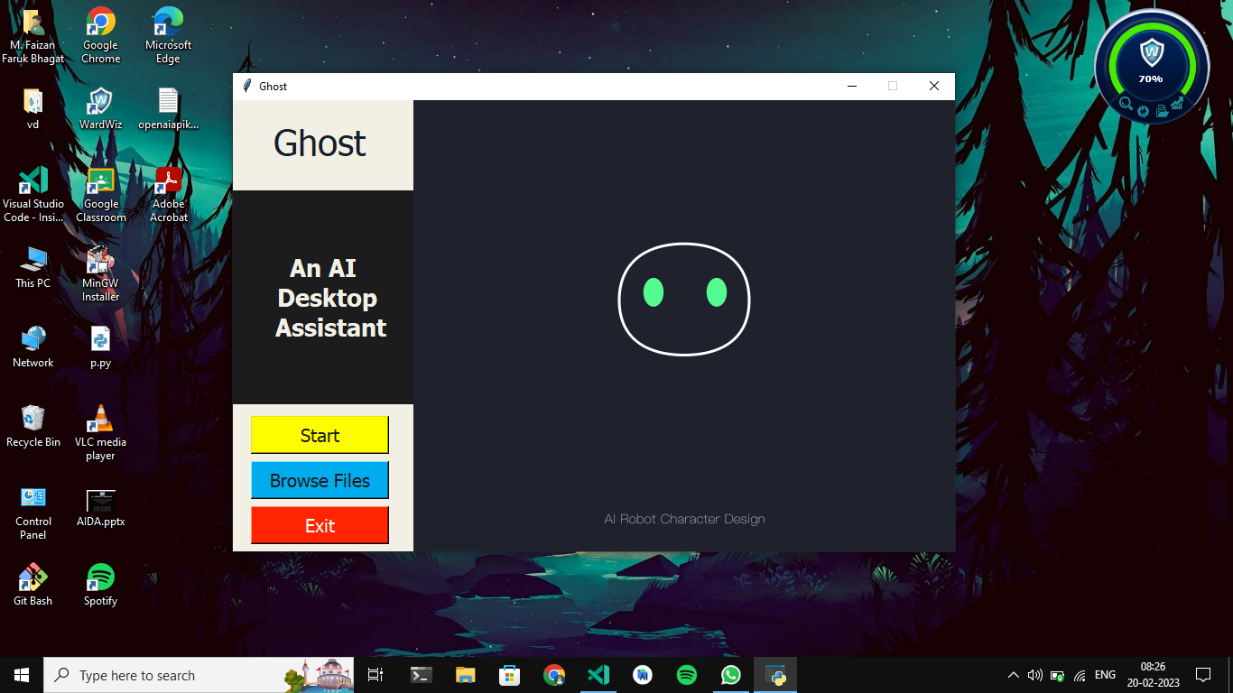Click the "AI Robot Character Design" caption
1233x693 pixels.
(684, 519)
